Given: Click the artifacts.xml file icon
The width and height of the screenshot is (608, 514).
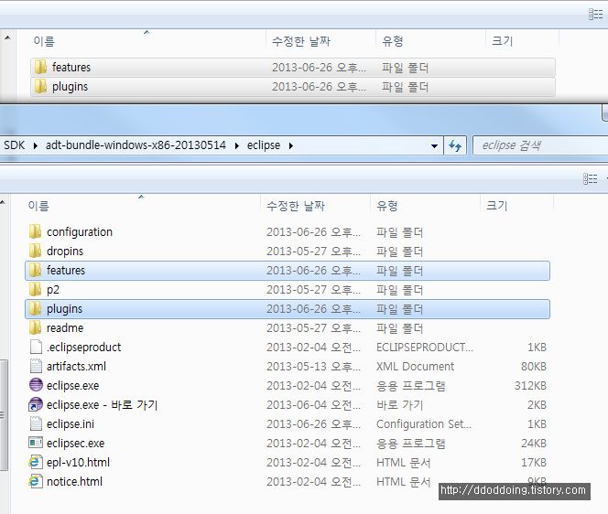Looking at the screenshot, I should coord(36,366).
